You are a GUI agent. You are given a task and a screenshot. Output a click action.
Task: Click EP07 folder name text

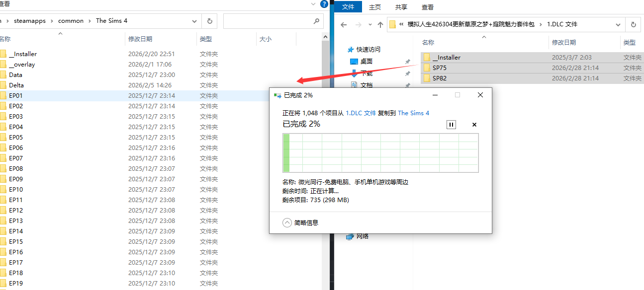click(16, 158)
